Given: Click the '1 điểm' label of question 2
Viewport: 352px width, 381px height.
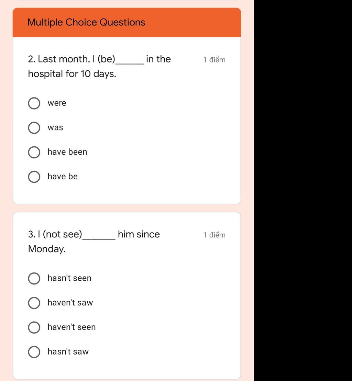Looking at the screenshot, I should (x=214, y=59).
